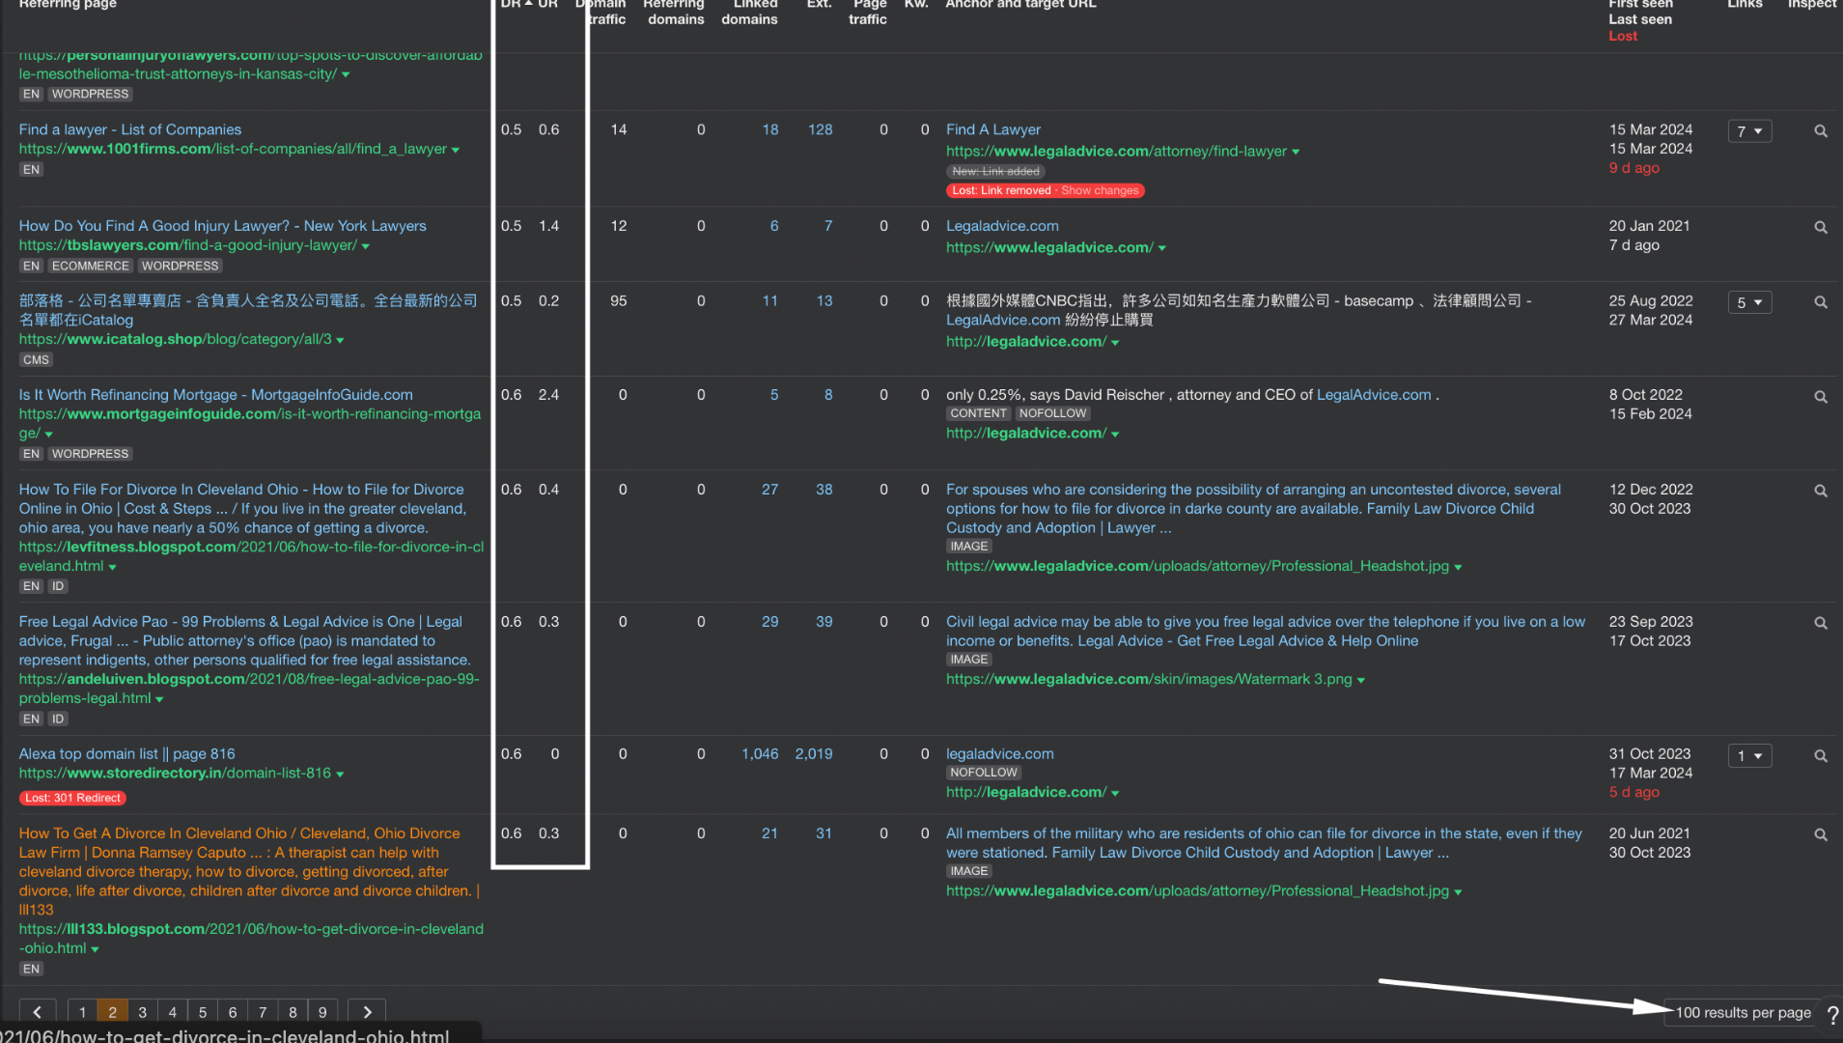
Task: Inspect the andeluiven blogspot backlink
Action: (x=1820, y=624)
